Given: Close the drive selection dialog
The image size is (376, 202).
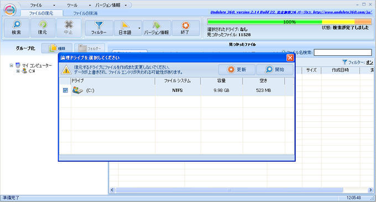Looking at the screenshot, I should [x=290, y=58].
